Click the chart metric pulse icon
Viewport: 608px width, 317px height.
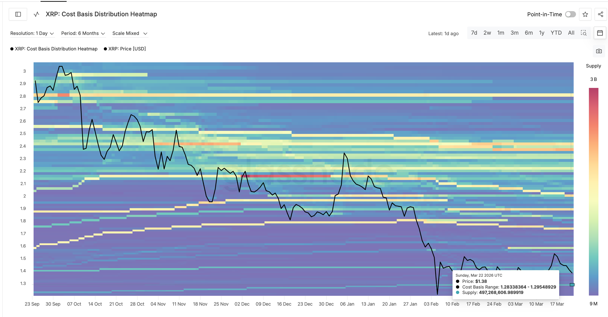(x=36, y=14)
